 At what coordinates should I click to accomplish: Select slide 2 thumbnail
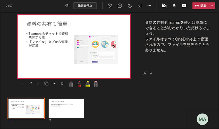66,109
